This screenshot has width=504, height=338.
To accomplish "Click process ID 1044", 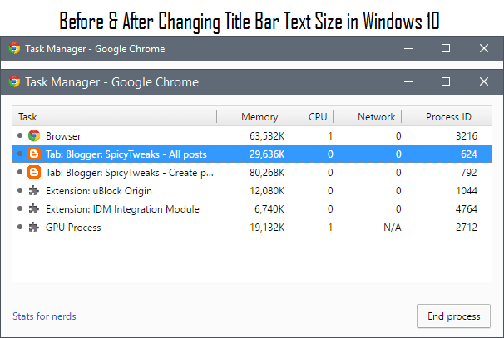I will (467, 191).
